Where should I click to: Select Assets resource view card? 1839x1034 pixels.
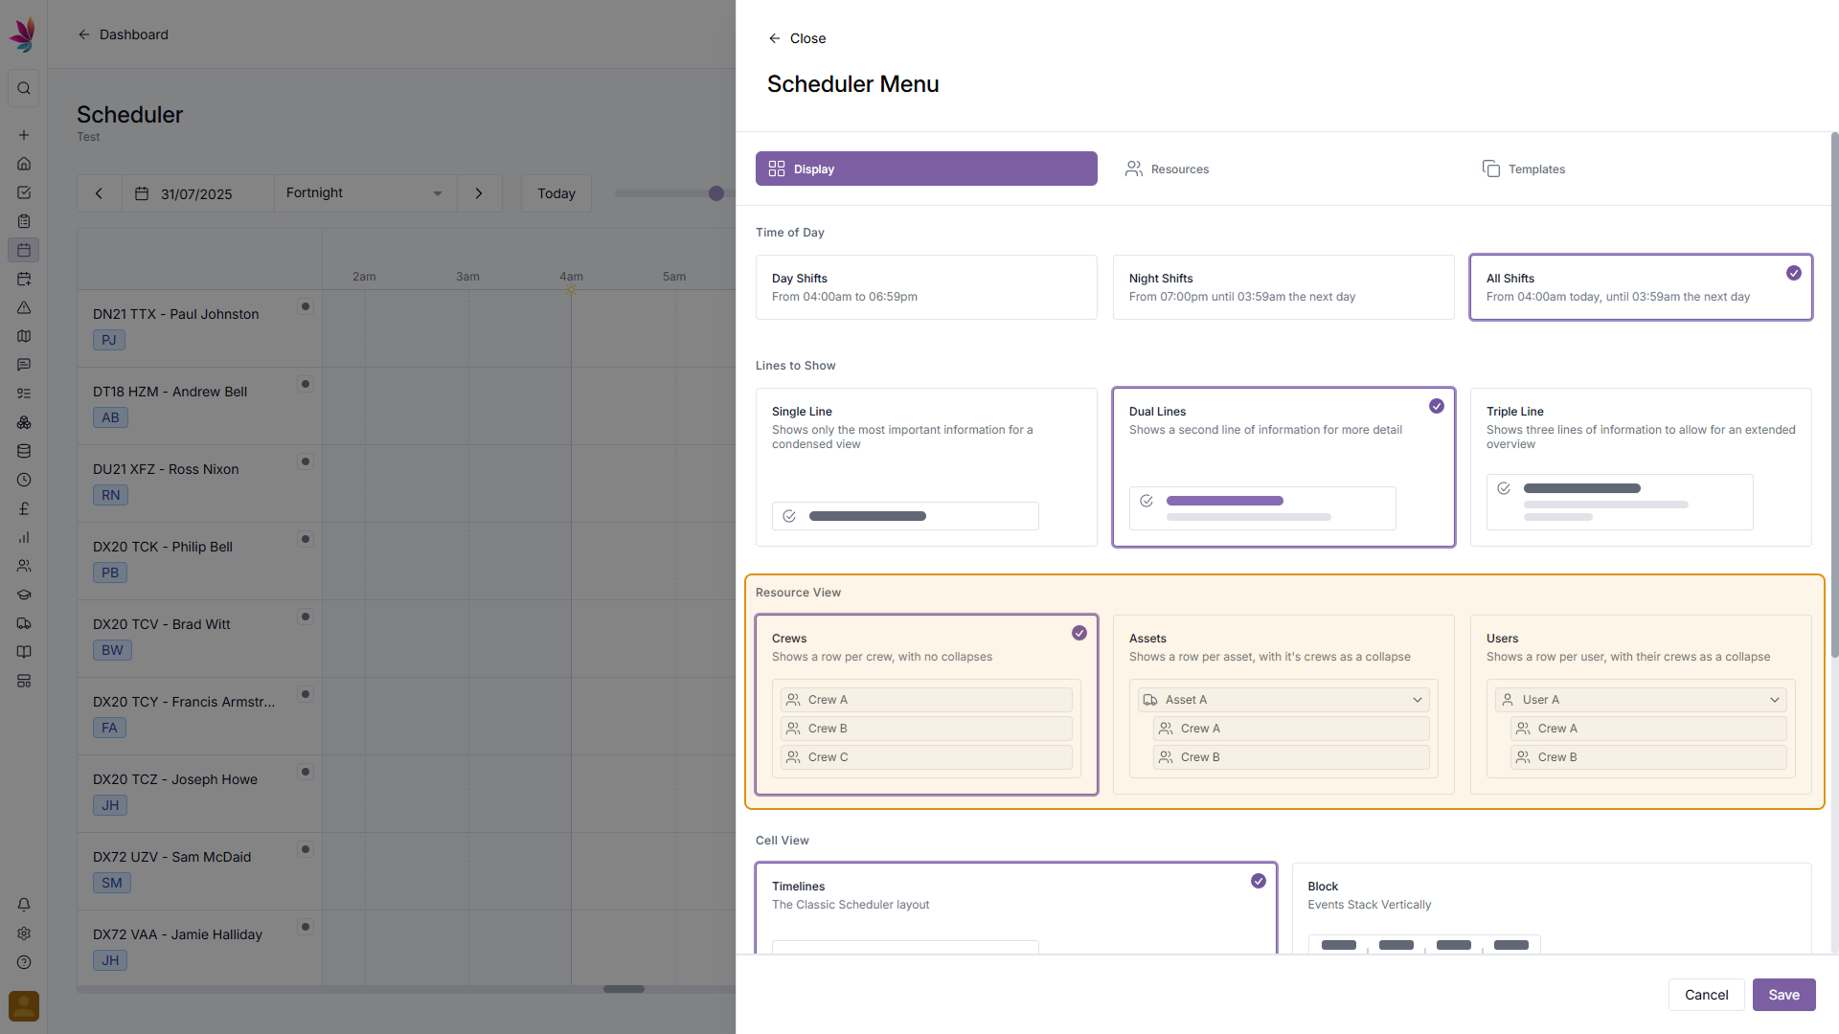(x=1283, y=705)
